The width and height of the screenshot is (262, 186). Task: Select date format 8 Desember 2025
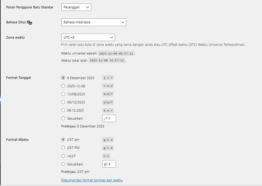pyautogui.click(x=63, y=78)
